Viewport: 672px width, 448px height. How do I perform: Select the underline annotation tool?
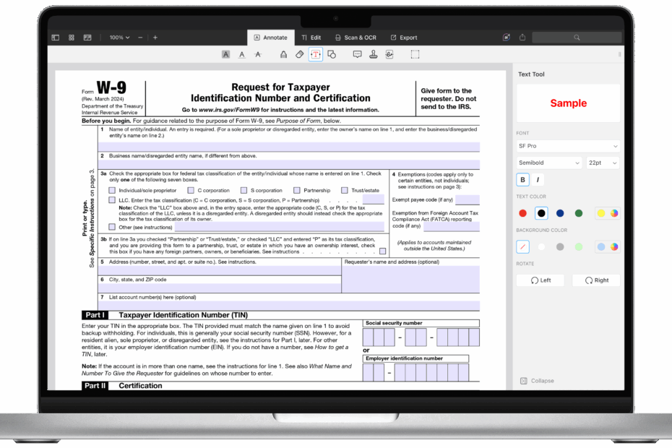[241, 54]
